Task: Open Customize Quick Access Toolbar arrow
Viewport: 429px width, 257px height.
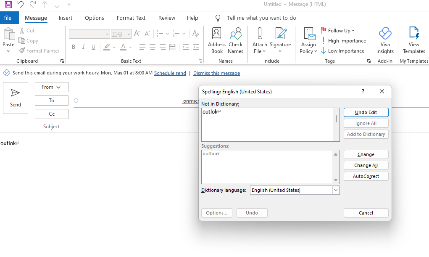Action: point(69,4)
